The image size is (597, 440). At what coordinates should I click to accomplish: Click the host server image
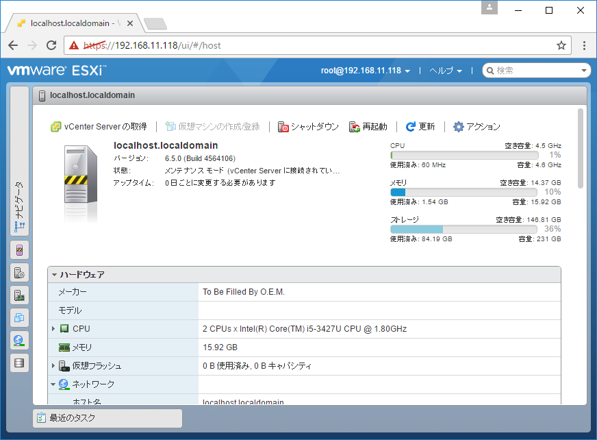81,183
